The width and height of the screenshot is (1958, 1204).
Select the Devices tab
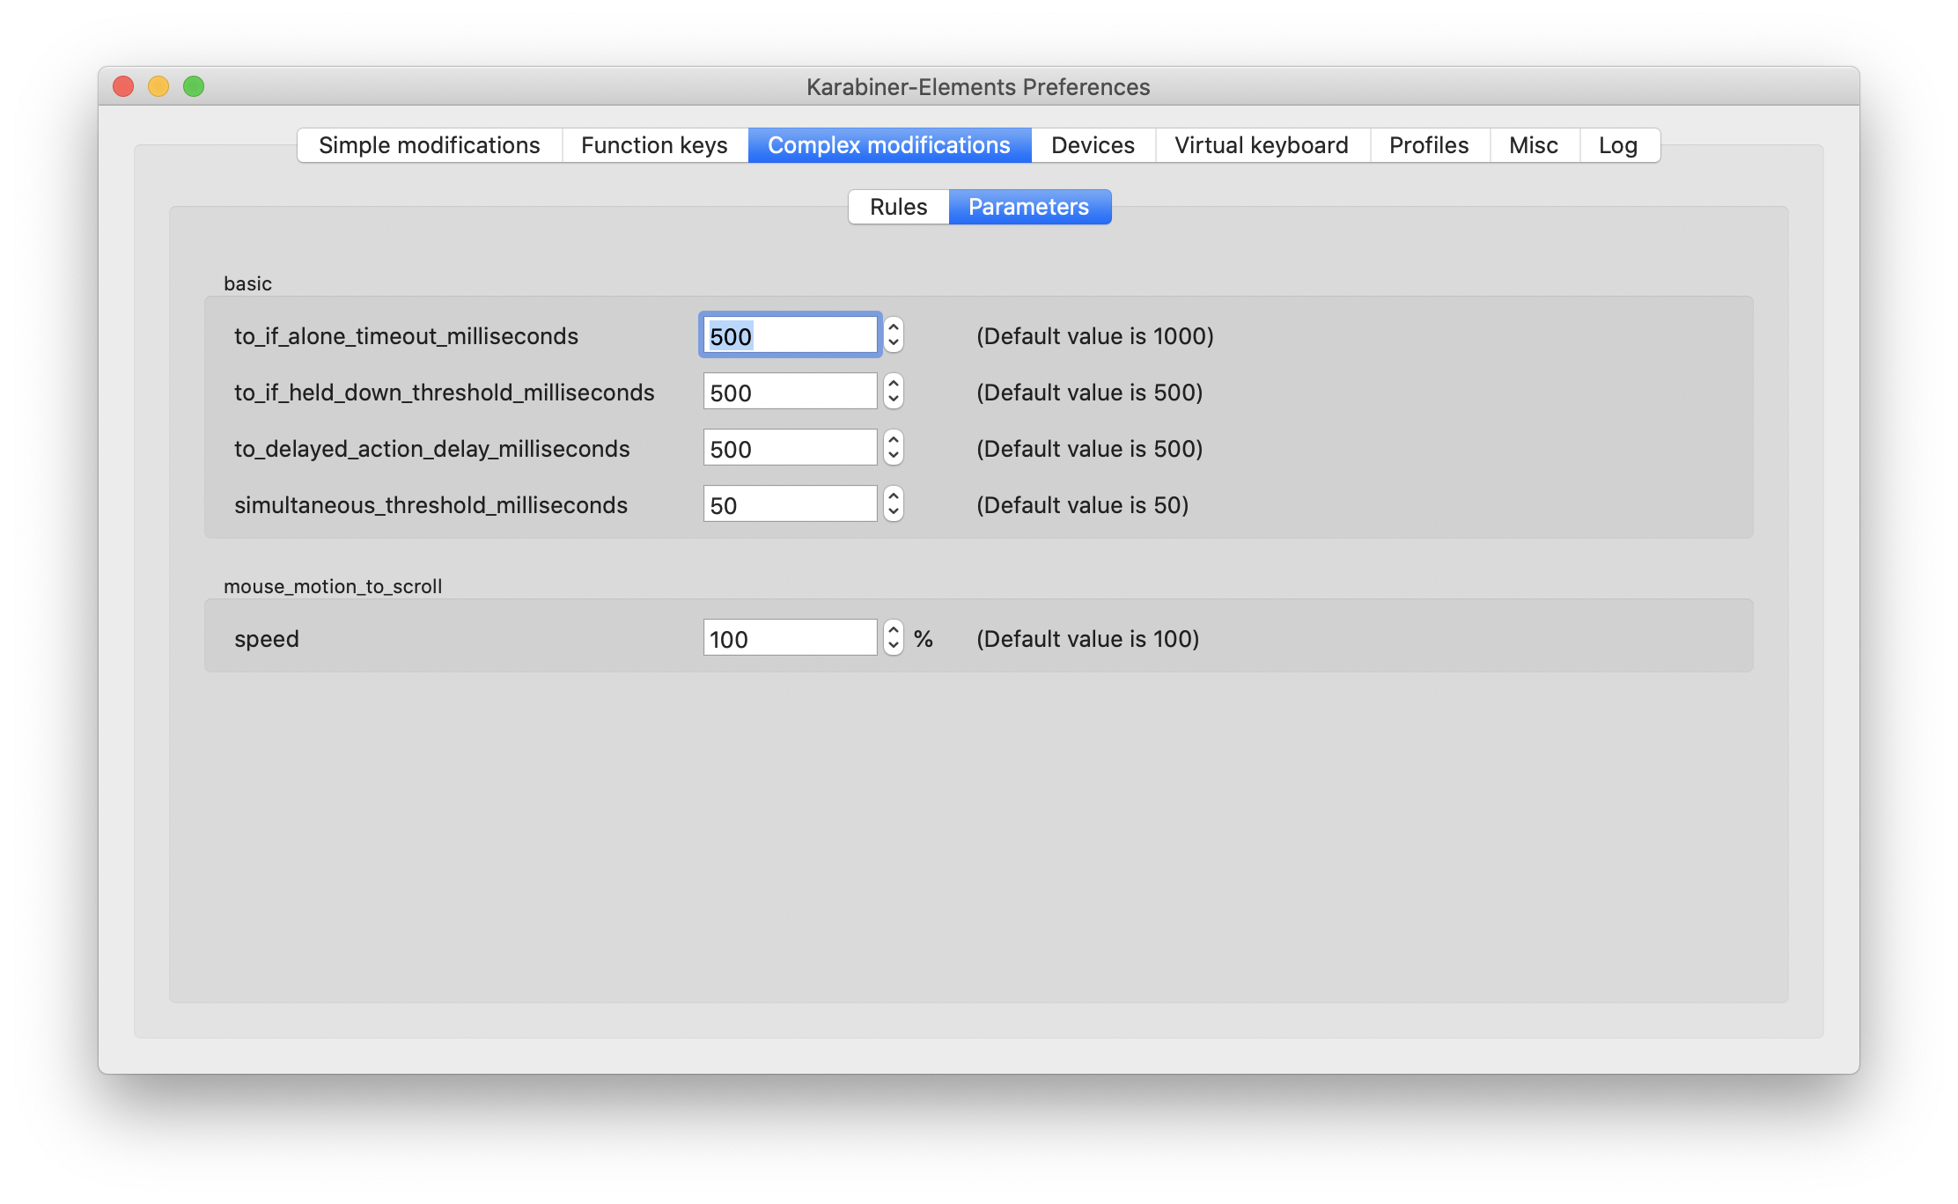coord(1093,145)
